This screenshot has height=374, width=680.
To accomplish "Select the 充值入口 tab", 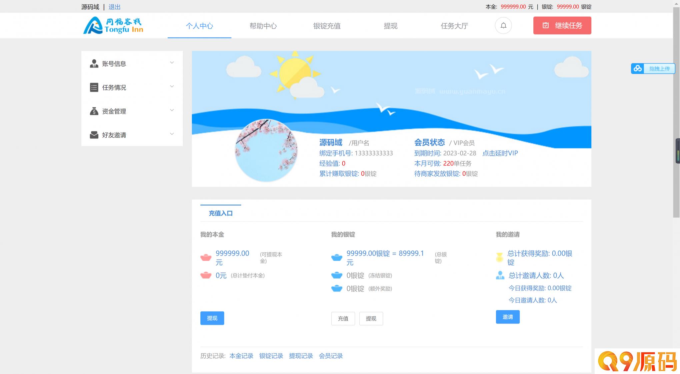I will (221, 213).
